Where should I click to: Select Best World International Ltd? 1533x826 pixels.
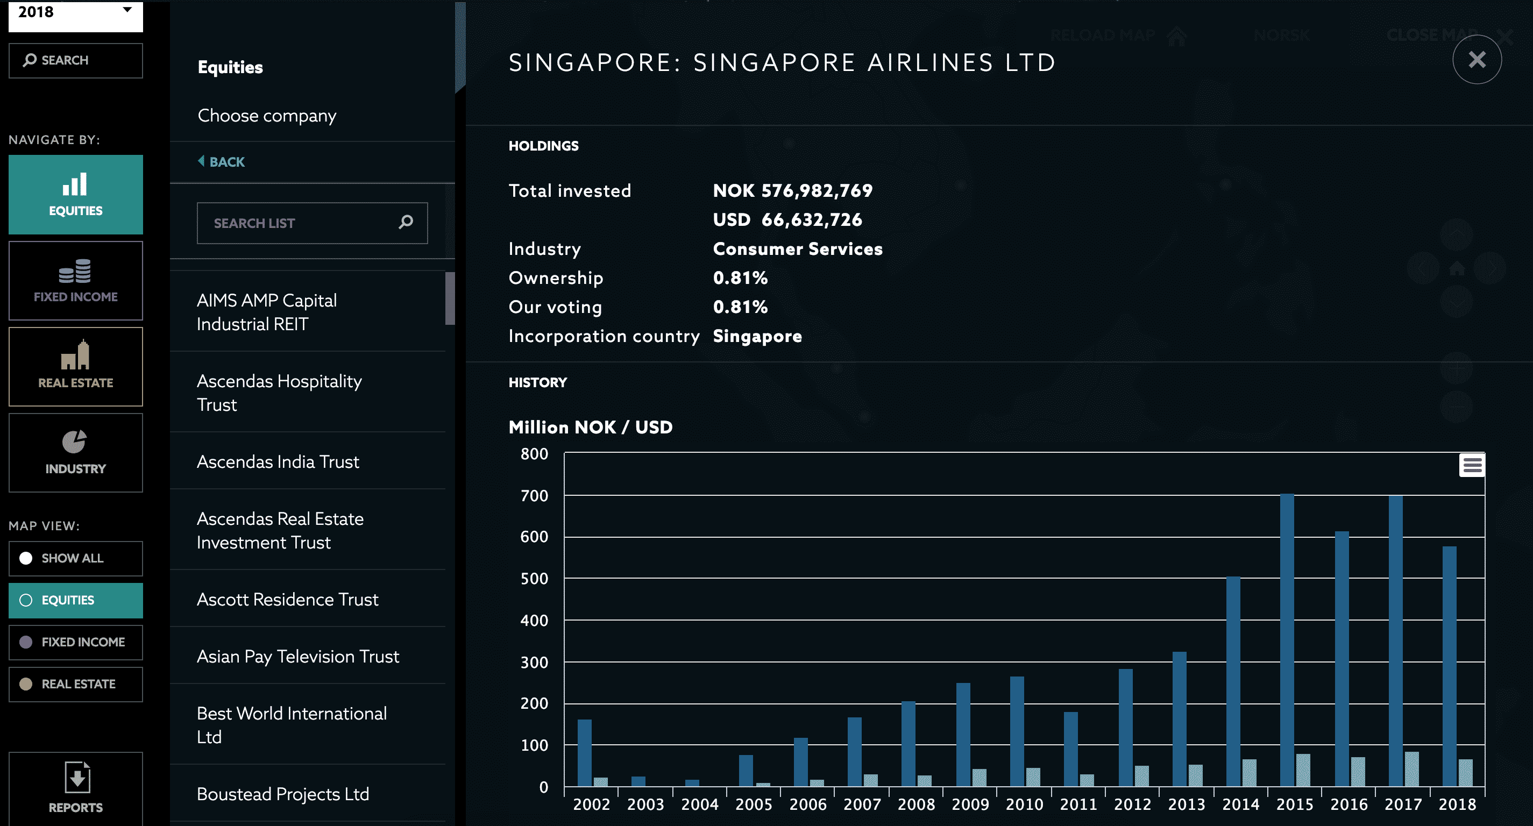point(308,725)
